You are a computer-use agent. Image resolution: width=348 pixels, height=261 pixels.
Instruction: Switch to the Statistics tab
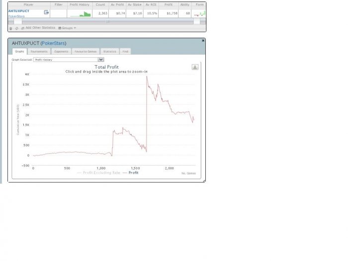point(110,52)
